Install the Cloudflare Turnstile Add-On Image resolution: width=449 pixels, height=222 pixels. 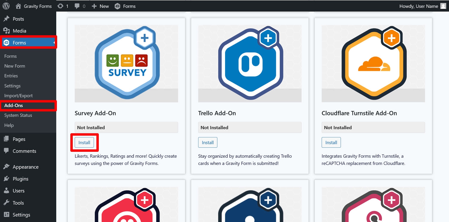click(x=331, y=143)
